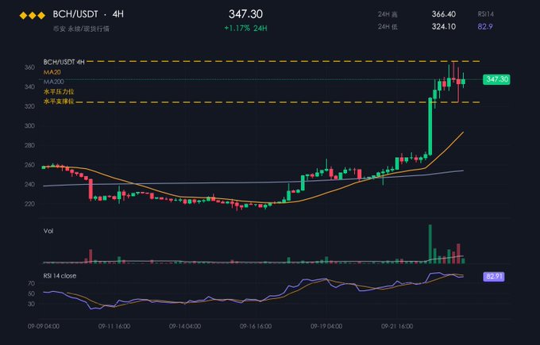Image resolution: width=540 pixels, height=345 pixels.
Task: Click the Vol panel label
Action: (x=48, y=231)
